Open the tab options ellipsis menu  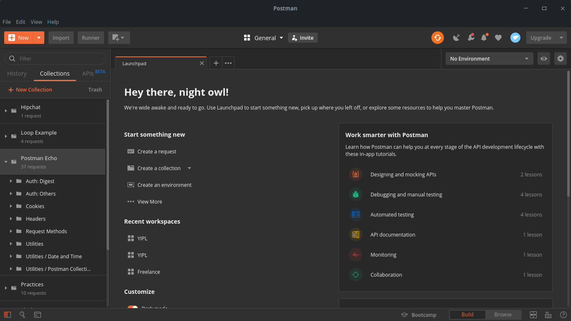[x=228, y=63]
